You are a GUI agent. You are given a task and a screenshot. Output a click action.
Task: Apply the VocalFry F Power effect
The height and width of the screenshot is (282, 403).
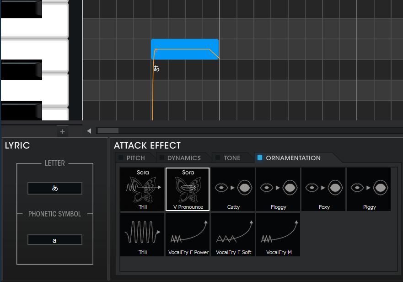pos(188,235)
